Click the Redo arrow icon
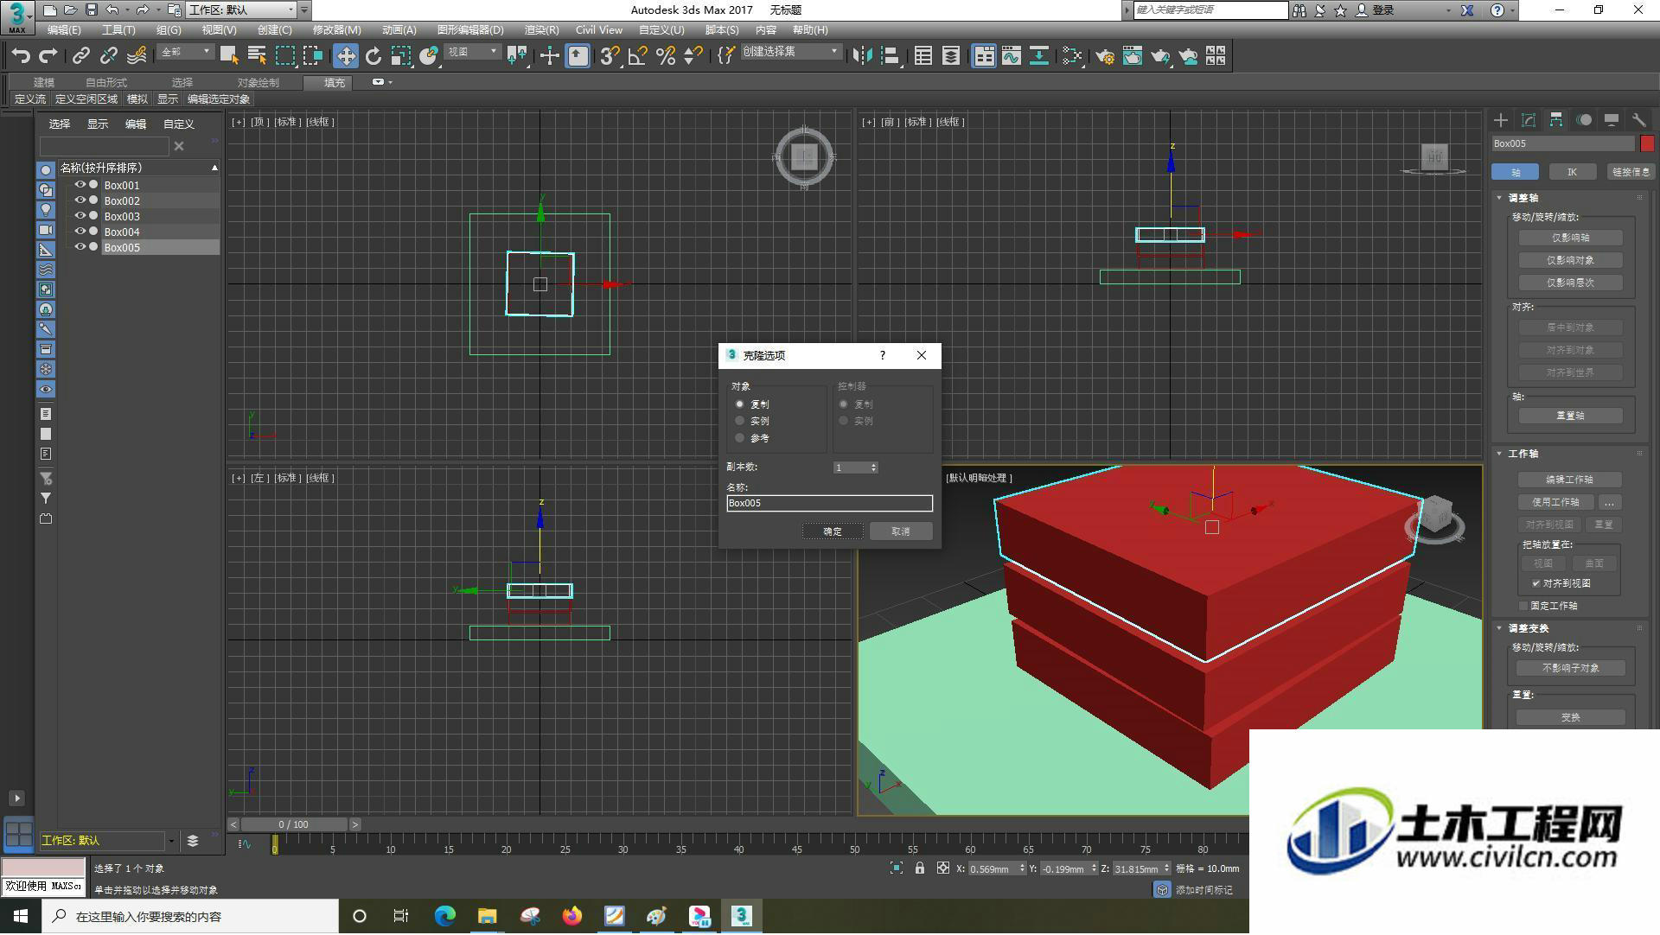The height and width of the screenshot is (935, 1660). coord(48,56)
